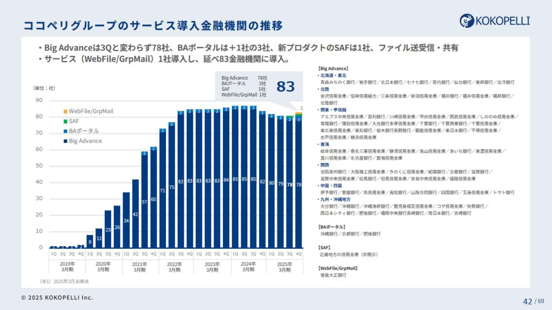Click the orange WebFile/GrpMail legend swatch

[65, 111]
